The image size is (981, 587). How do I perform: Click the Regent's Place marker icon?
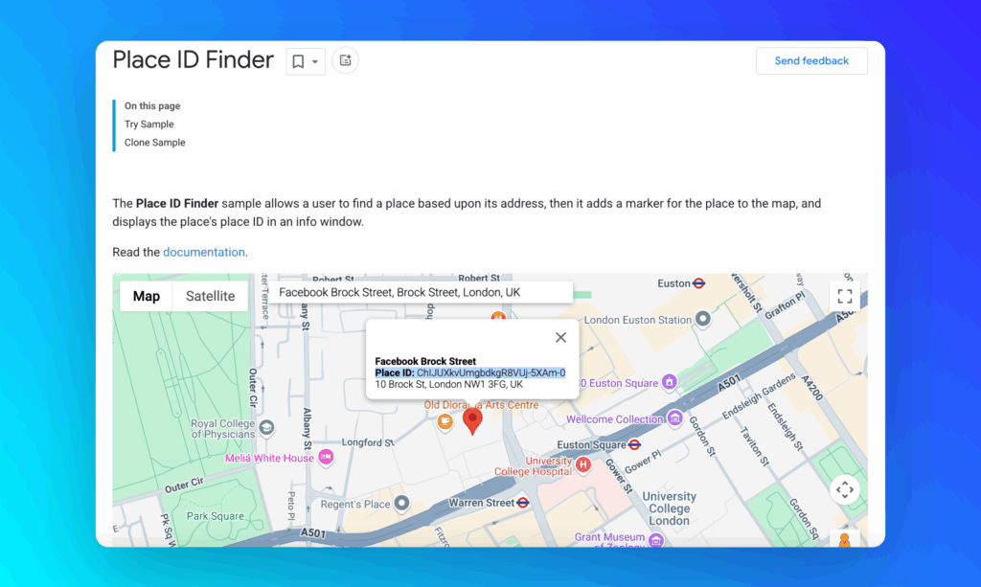pyautogui.click(x=401, y=503)
